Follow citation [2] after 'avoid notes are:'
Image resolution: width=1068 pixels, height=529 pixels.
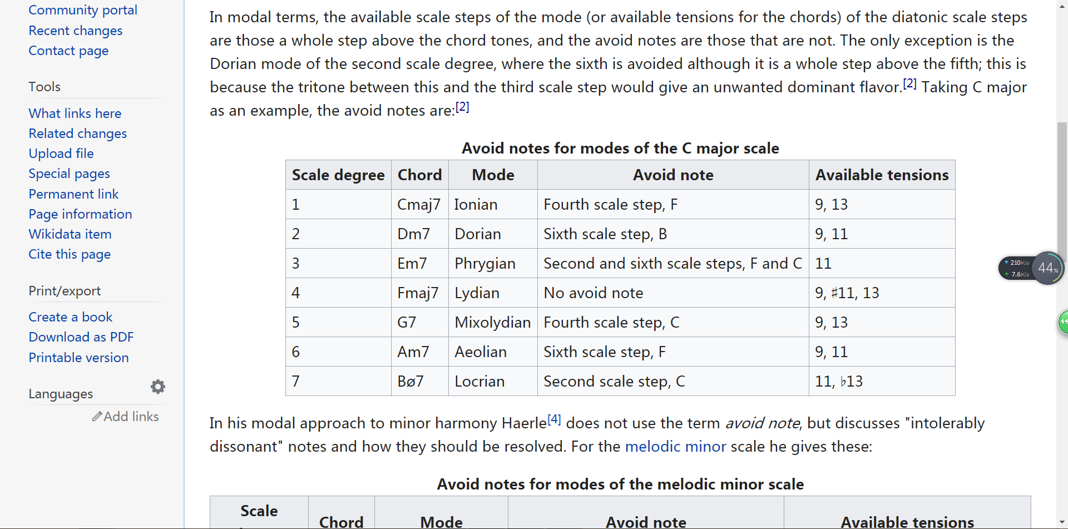462,107
